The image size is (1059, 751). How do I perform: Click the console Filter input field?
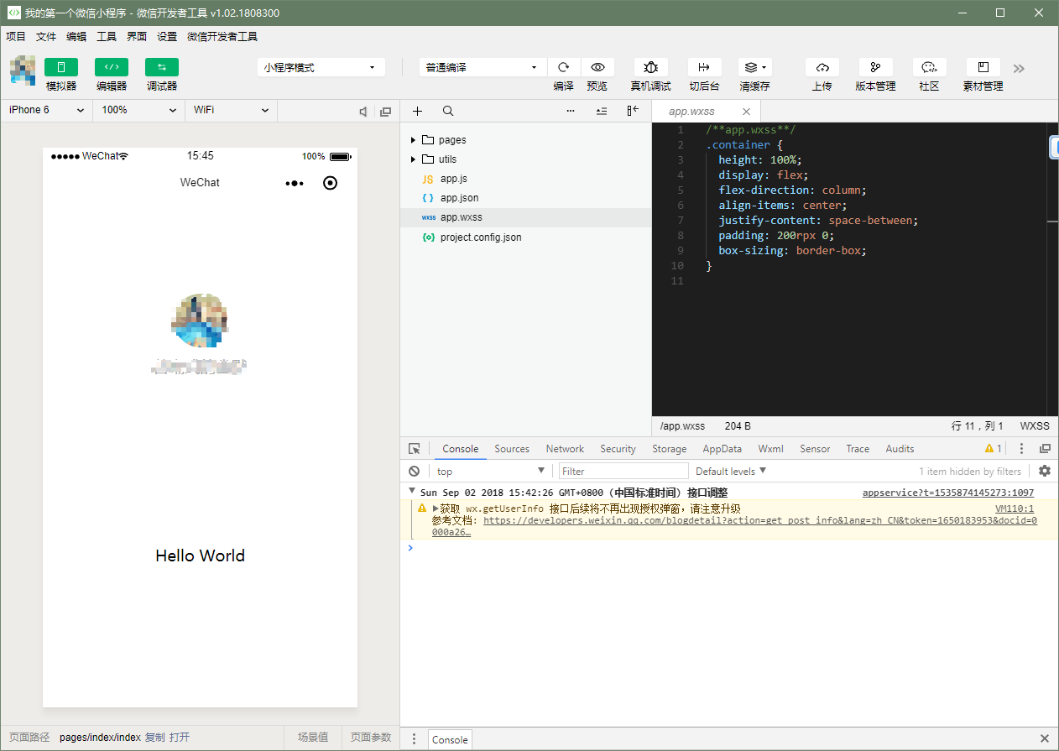[x=623, y=471]
